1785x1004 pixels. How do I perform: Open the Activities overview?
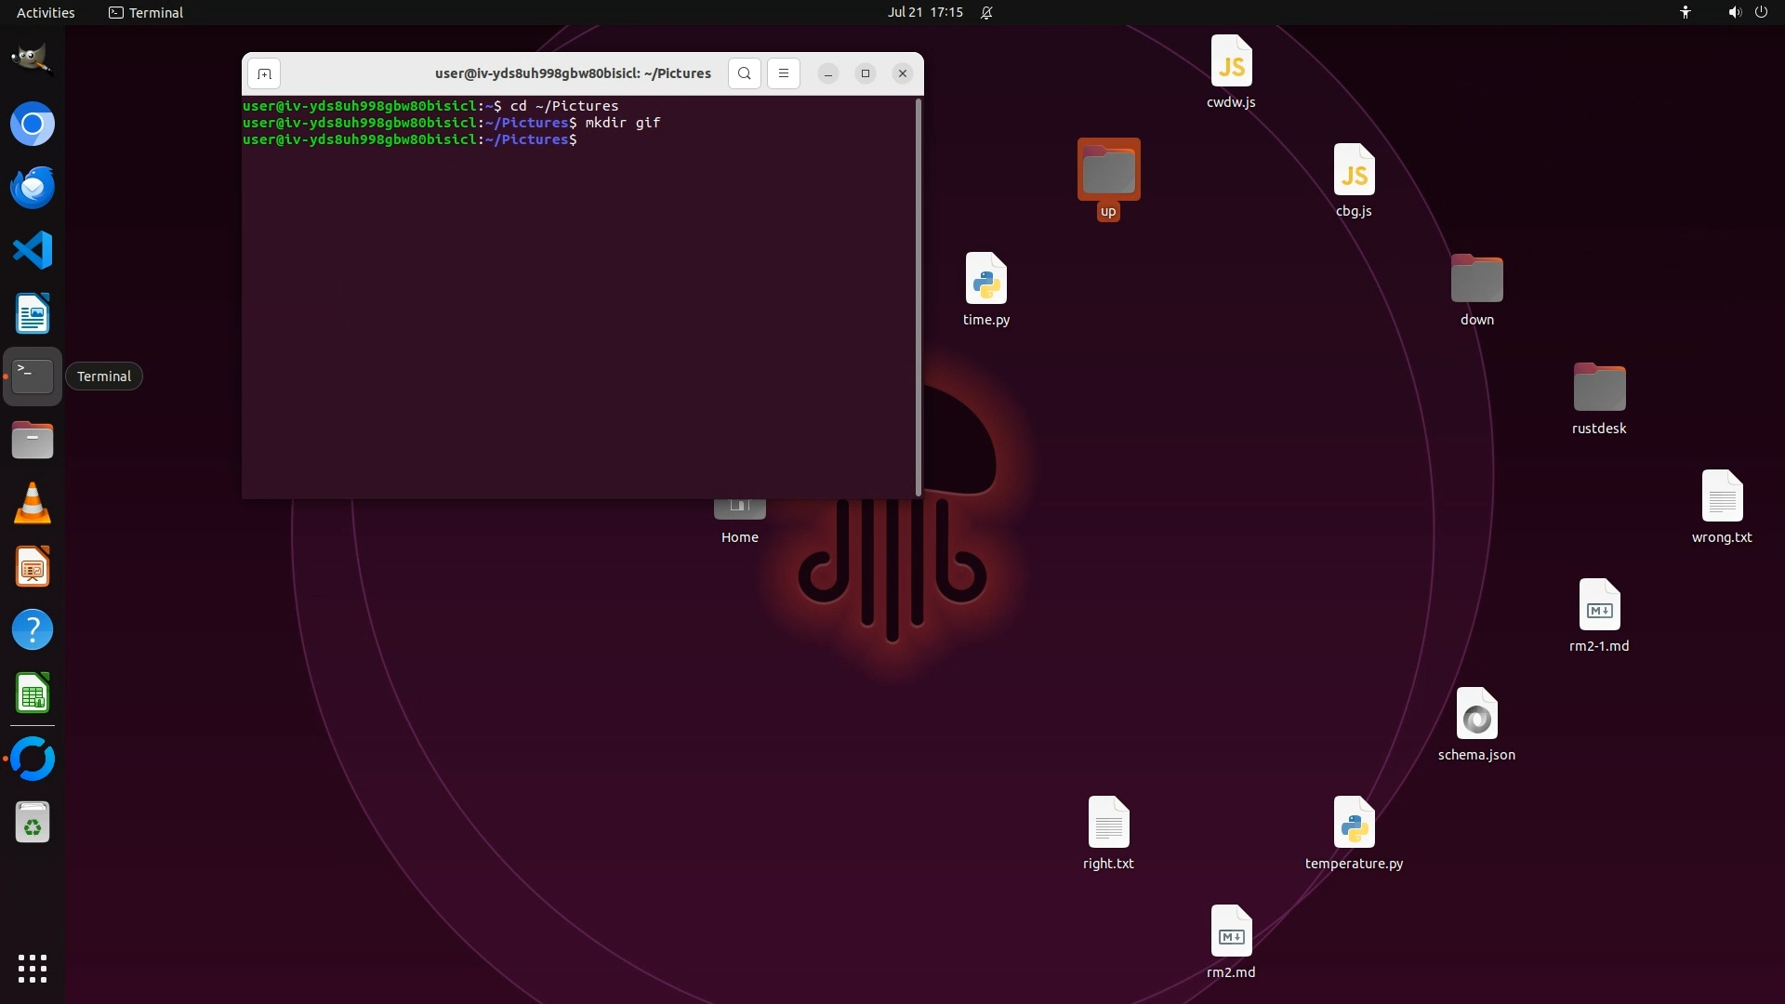(x=46, y=12)
